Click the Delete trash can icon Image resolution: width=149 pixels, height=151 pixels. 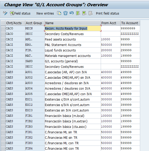point(65,13)
